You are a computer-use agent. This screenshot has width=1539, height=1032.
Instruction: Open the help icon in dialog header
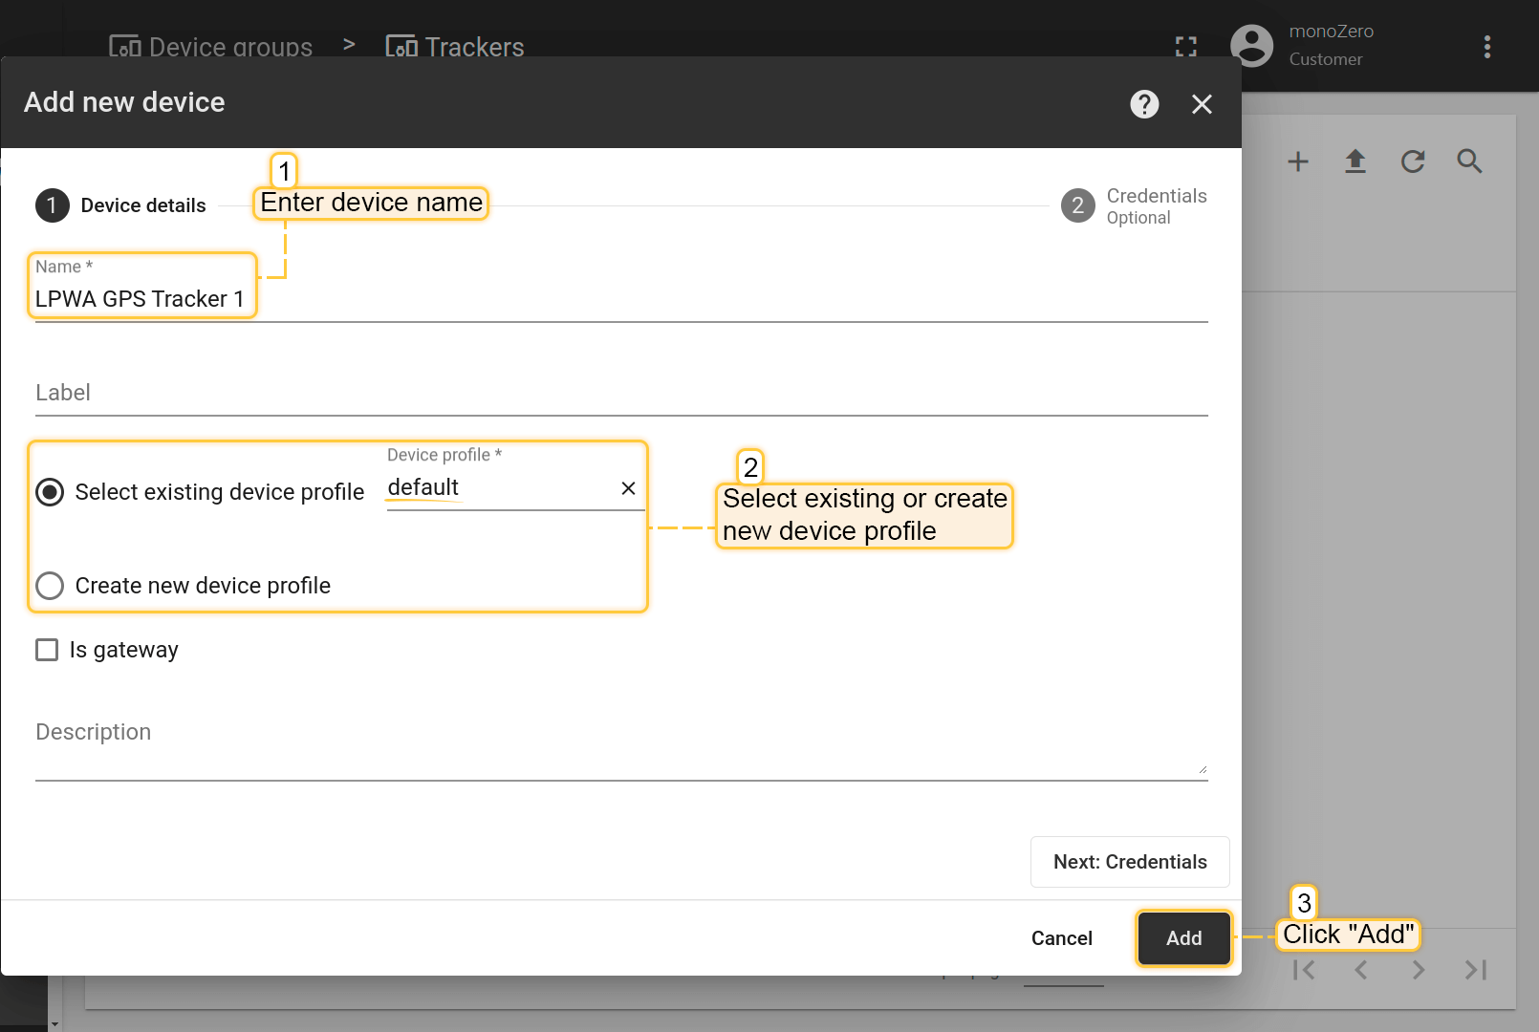tap(1144, 104)
